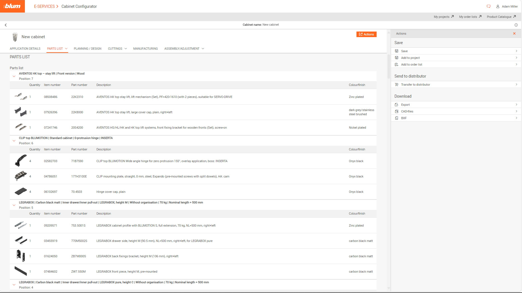Collapse the AVENTOS HK top section
Image resolution: width=522 pixels, height=293 pixels.
coord(14,76)
